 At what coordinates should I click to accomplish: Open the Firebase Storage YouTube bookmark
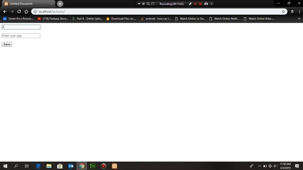pyautogui.click(x=53, y=19)
